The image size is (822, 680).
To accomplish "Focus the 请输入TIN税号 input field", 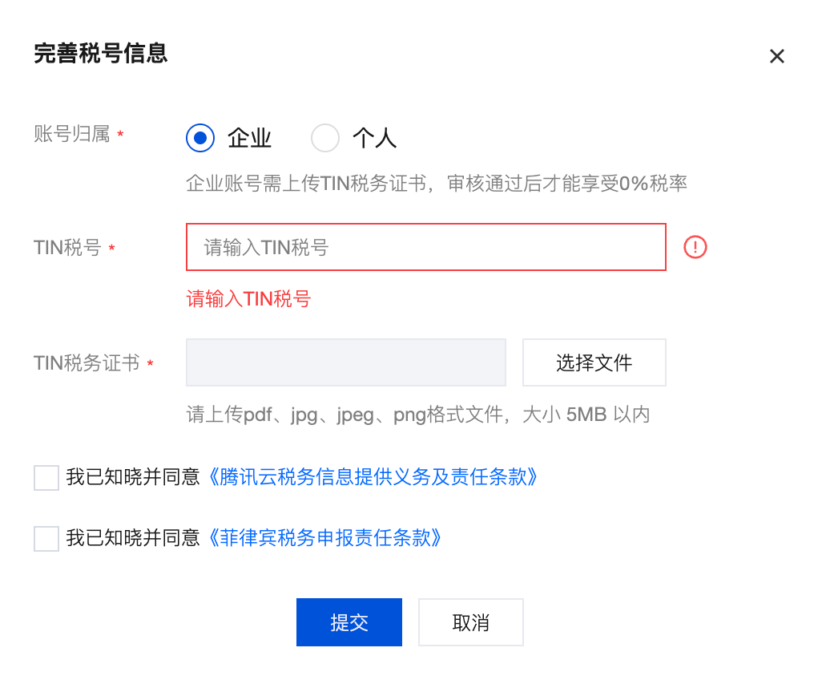I will click(x=425, y=247).
